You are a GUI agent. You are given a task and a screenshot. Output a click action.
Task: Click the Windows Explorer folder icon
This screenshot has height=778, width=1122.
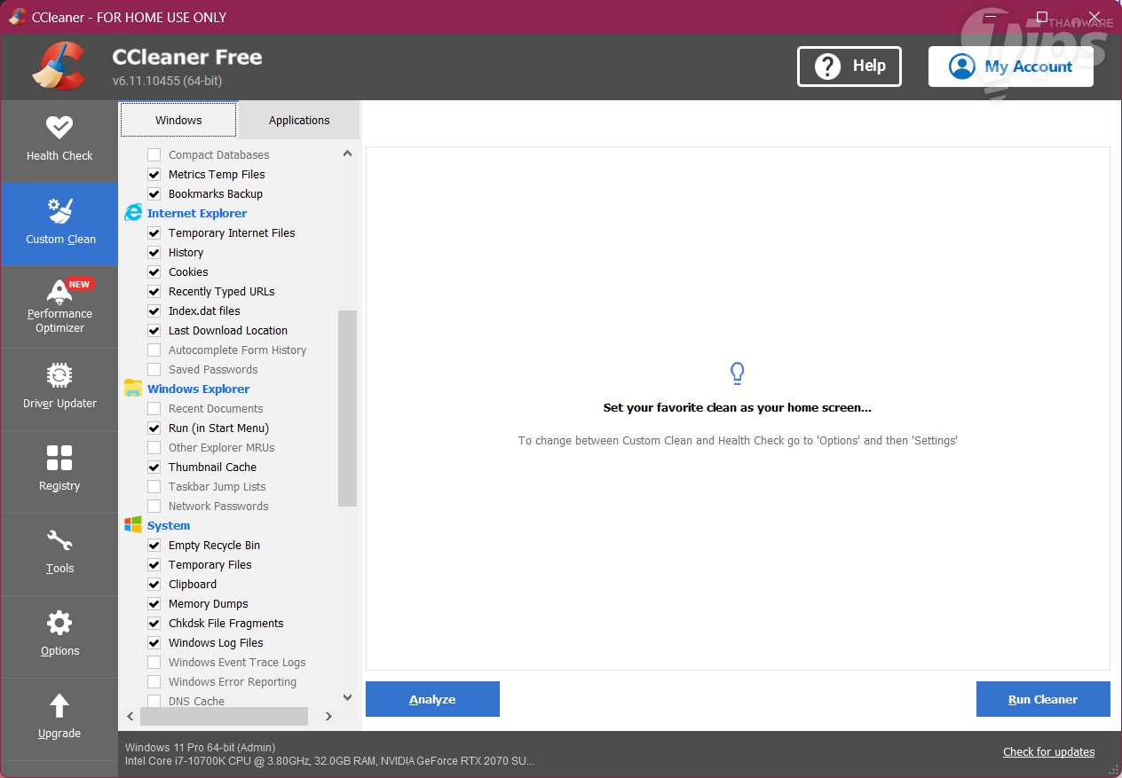point(133,389)
